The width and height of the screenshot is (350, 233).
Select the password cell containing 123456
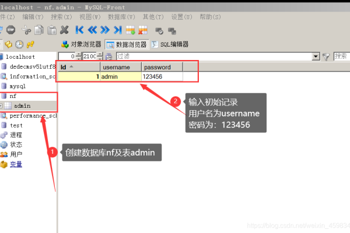pos(162,76)
